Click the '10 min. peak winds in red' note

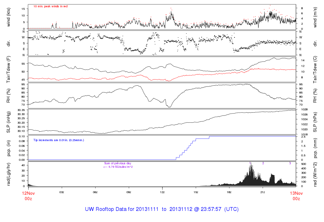coord(50,6)
